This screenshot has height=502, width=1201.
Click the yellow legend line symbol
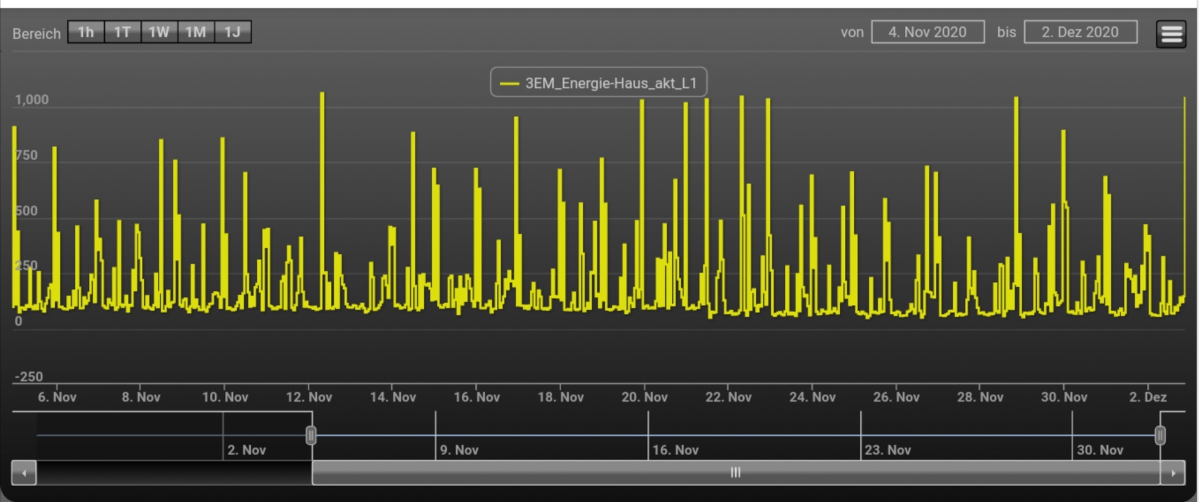coord(509,83)
